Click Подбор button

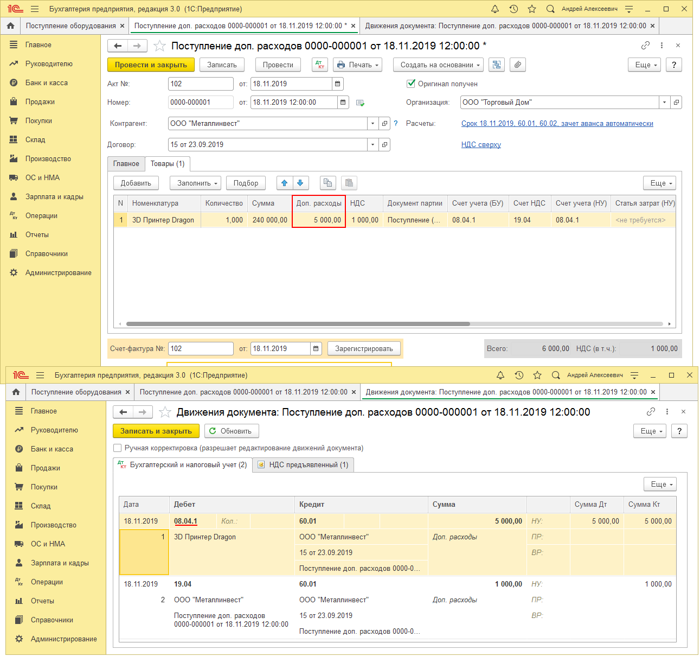(x=246, y=183)
